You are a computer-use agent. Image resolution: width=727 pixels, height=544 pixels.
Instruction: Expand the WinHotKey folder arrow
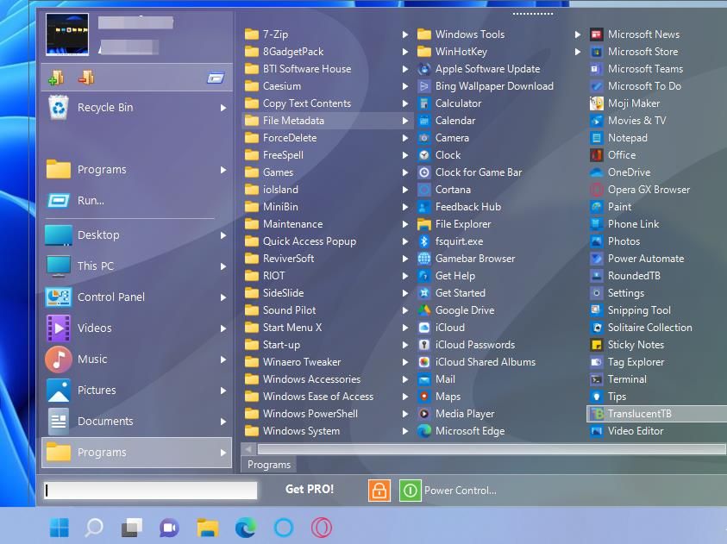pos(578,52)
